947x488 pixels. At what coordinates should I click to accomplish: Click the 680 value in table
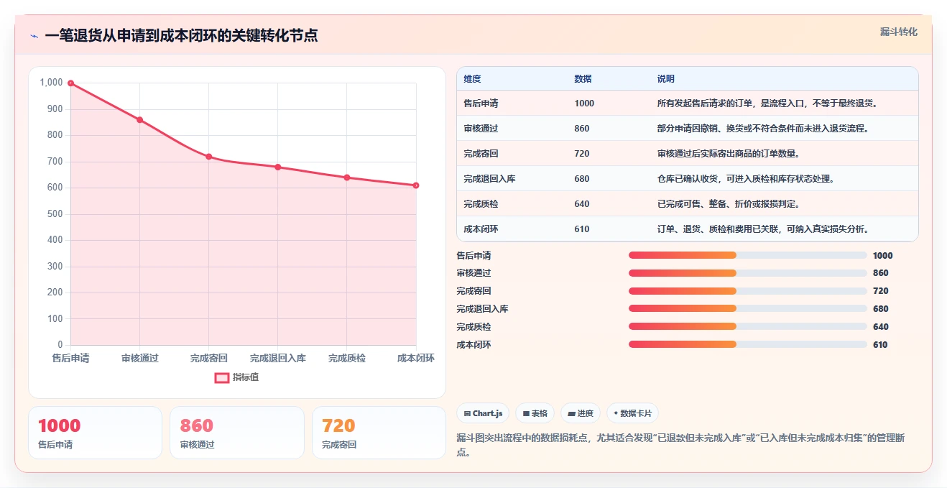point(581,179)
